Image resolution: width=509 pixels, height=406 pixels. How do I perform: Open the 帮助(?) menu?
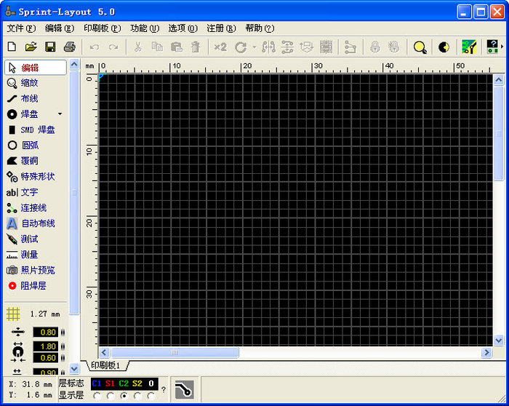tap(260, 28)
